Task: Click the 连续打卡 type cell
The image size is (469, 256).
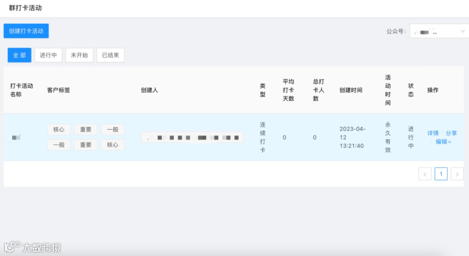Action: coord(263,138)
